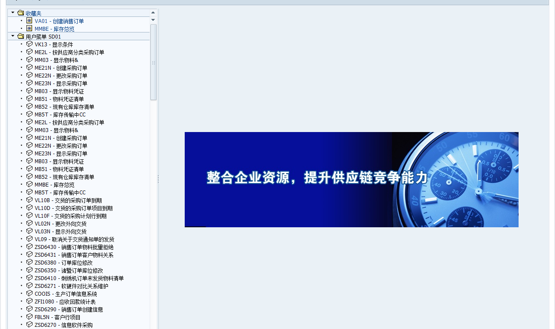Select VL10D - 交货的采购订单项目到期
This screenshot has width=555, height=329.
click(74, 208)
